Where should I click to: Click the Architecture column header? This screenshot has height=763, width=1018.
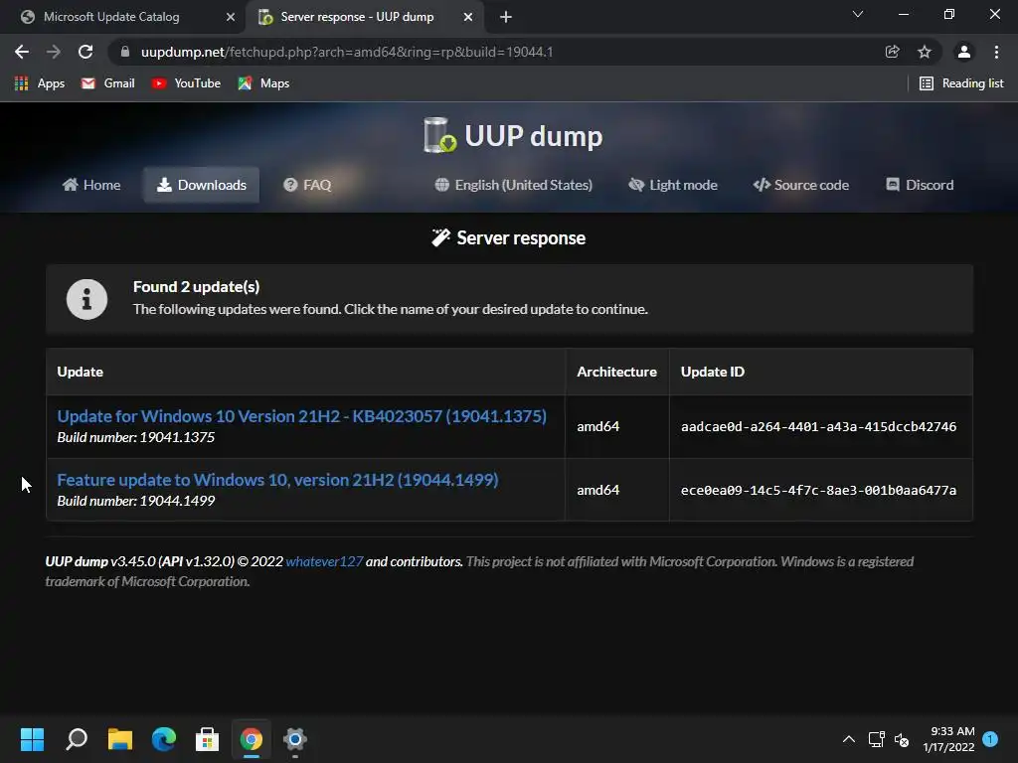[x=616, y=372]
